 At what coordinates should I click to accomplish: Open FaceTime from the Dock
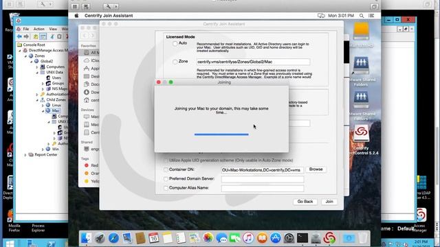235,238
